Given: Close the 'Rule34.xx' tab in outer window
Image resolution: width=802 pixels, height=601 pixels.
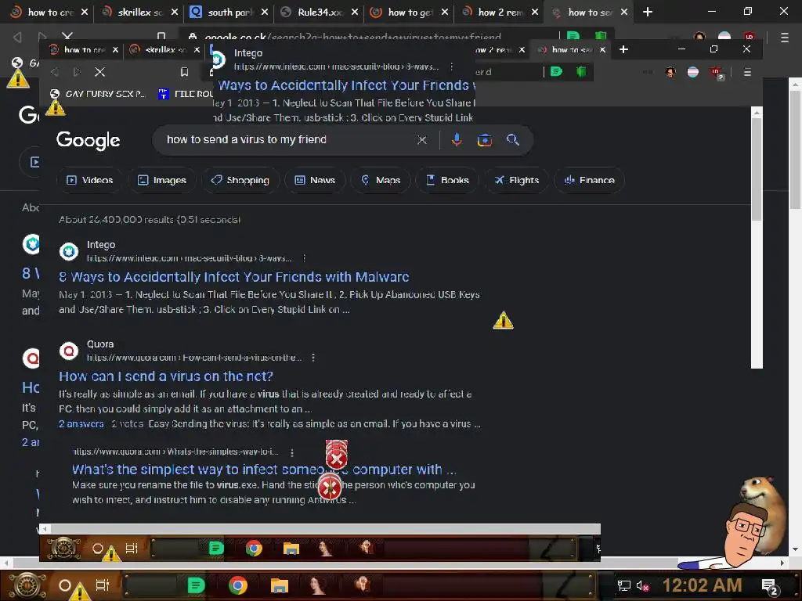Looking at the screenshot, I should (355, 13).
